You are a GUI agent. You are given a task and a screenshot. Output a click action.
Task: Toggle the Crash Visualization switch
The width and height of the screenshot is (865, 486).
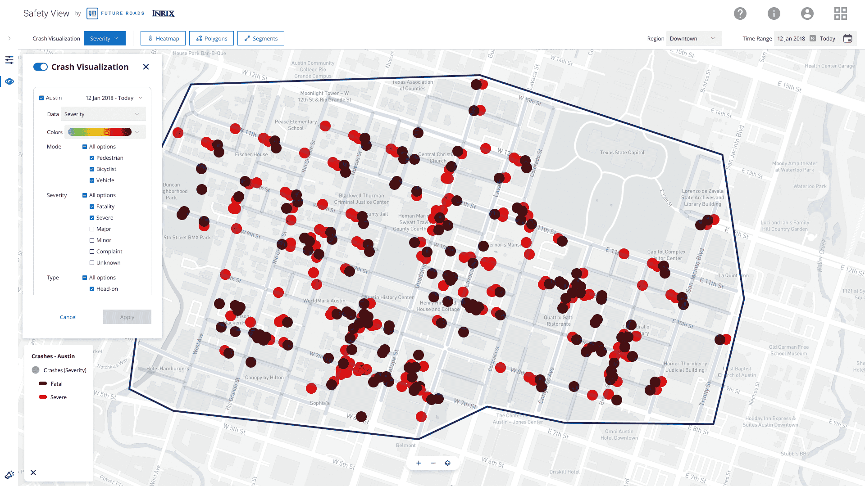(41, 67)
